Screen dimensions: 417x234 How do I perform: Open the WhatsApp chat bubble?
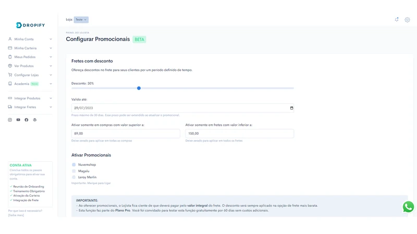408,207
